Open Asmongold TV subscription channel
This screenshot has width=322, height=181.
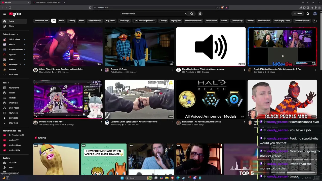click(x=14, y=65)
